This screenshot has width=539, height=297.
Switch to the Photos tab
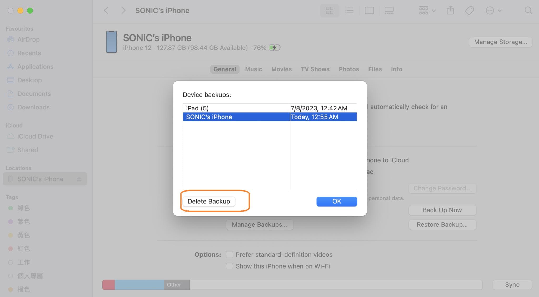pos(349,69)
